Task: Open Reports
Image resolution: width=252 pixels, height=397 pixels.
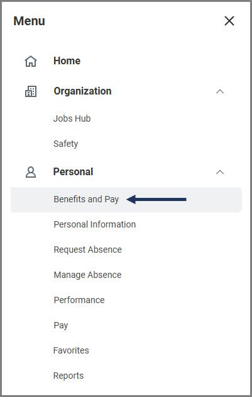Action: pos(68,376)
